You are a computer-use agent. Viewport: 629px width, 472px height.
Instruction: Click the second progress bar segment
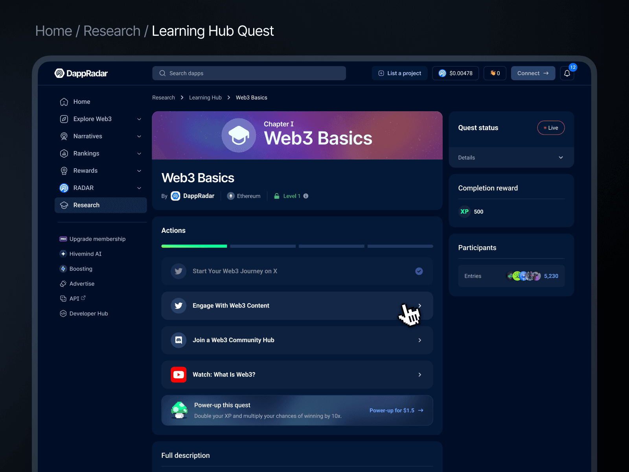[x=263, y=246]
